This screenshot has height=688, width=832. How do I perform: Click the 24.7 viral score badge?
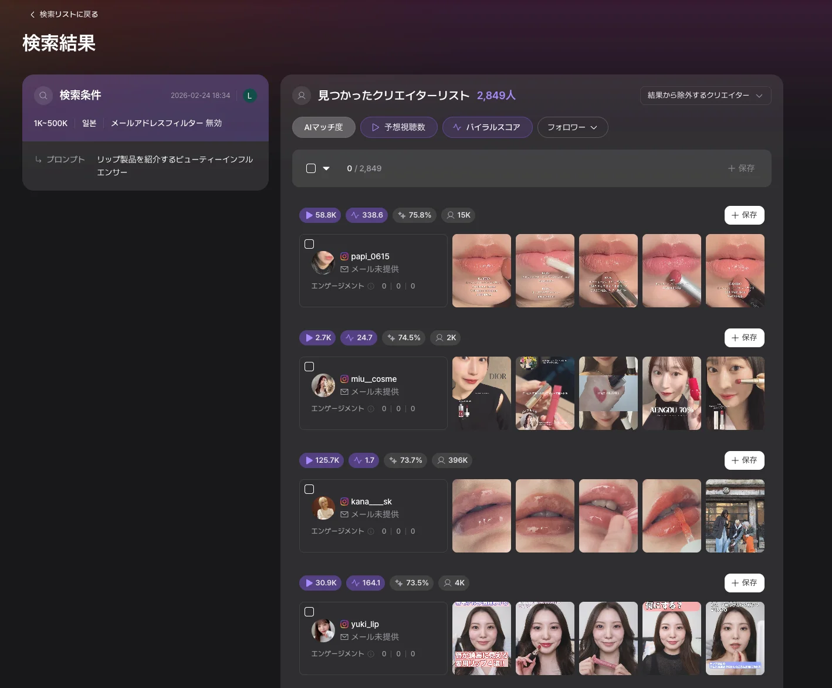click(358, 338)
